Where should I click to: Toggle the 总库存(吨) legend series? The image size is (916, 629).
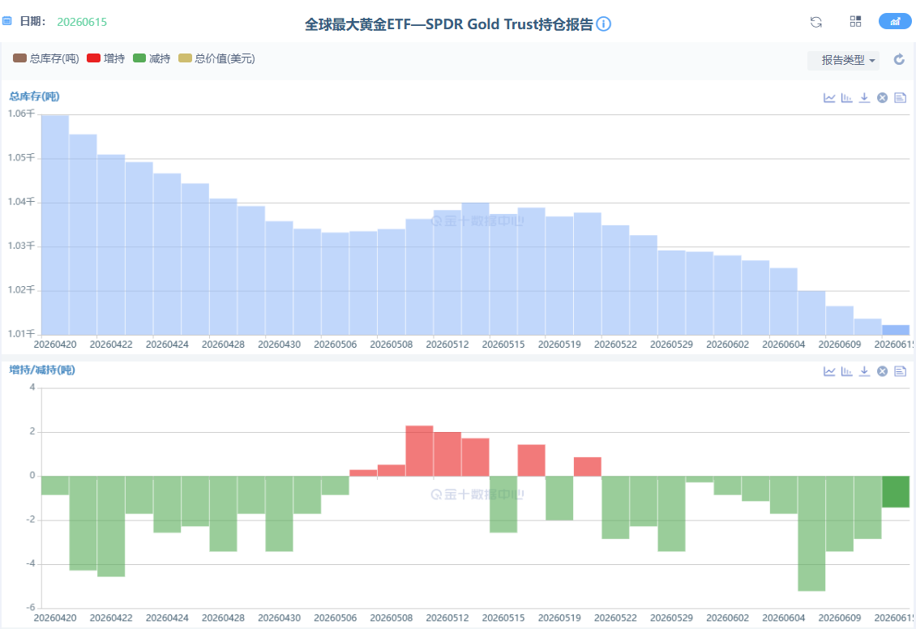[45, 58]
